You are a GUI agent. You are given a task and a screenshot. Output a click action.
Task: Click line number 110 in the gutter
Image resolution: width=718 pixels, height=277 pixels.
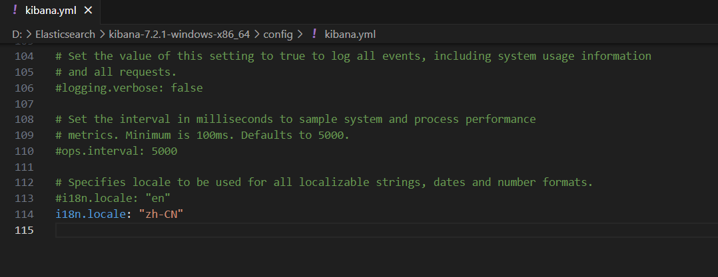click(24, 151)
